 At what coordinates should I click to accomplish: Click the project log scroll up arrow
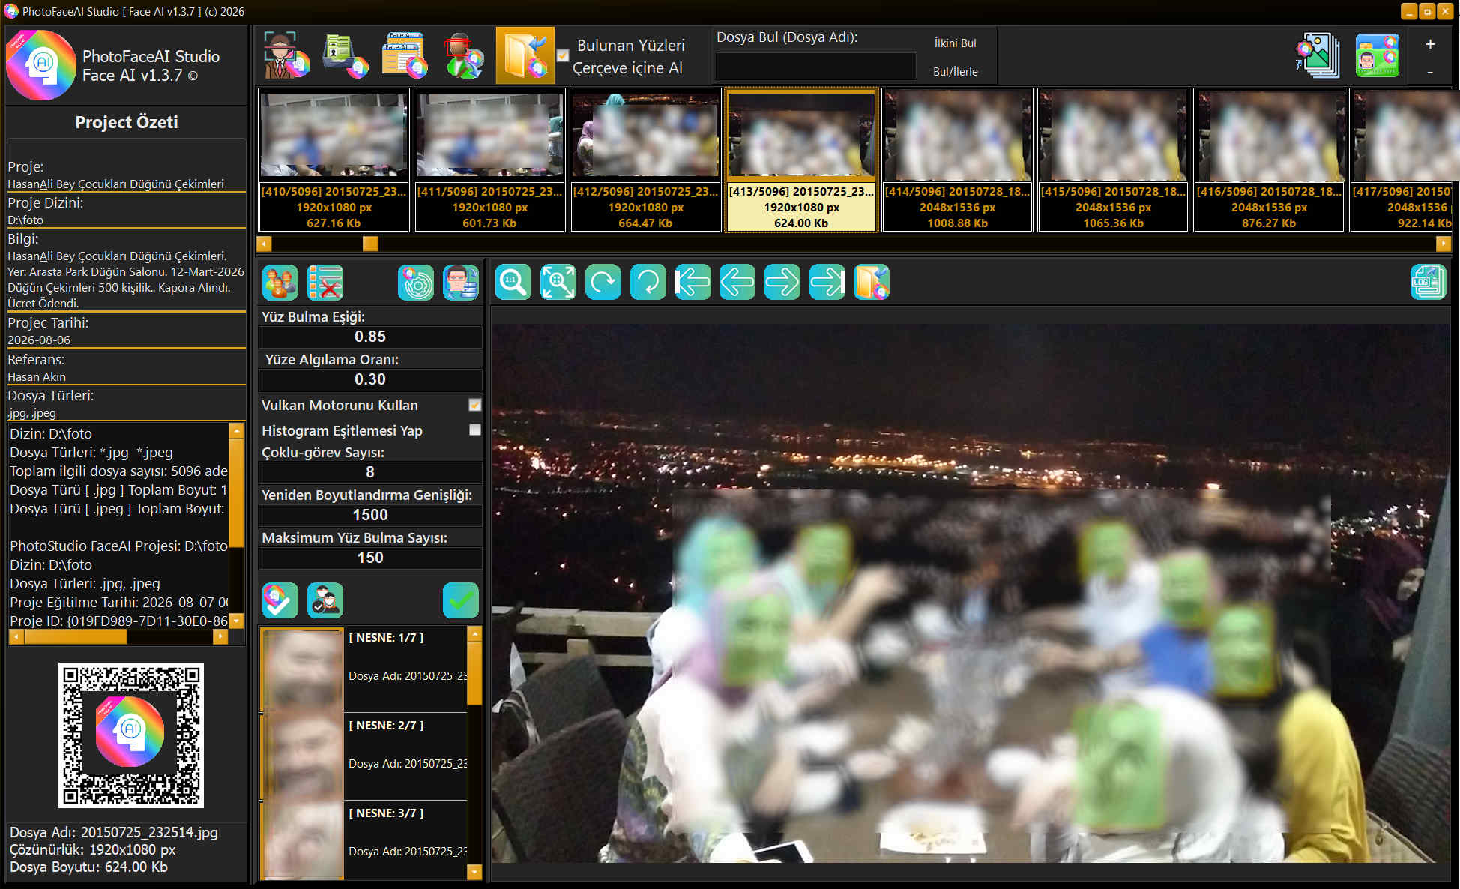[236, 430]
